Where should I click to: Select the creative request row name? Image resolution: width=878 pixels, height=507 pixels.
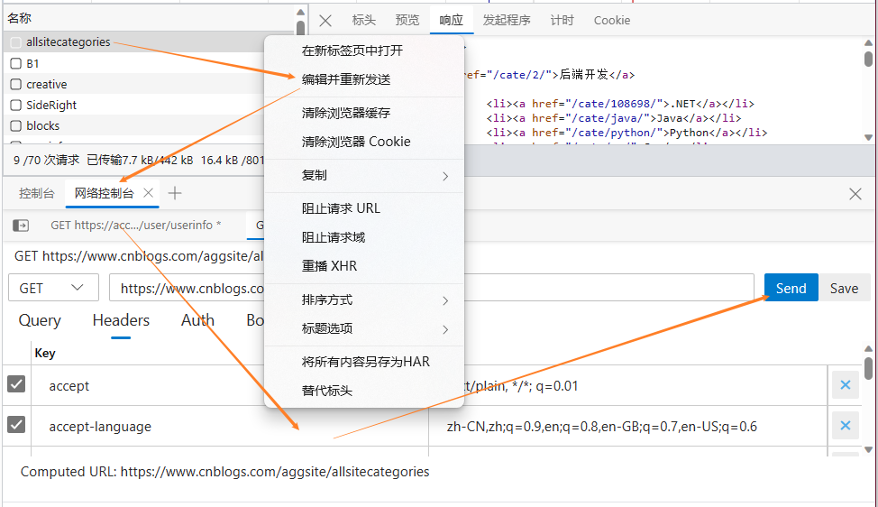47,84
